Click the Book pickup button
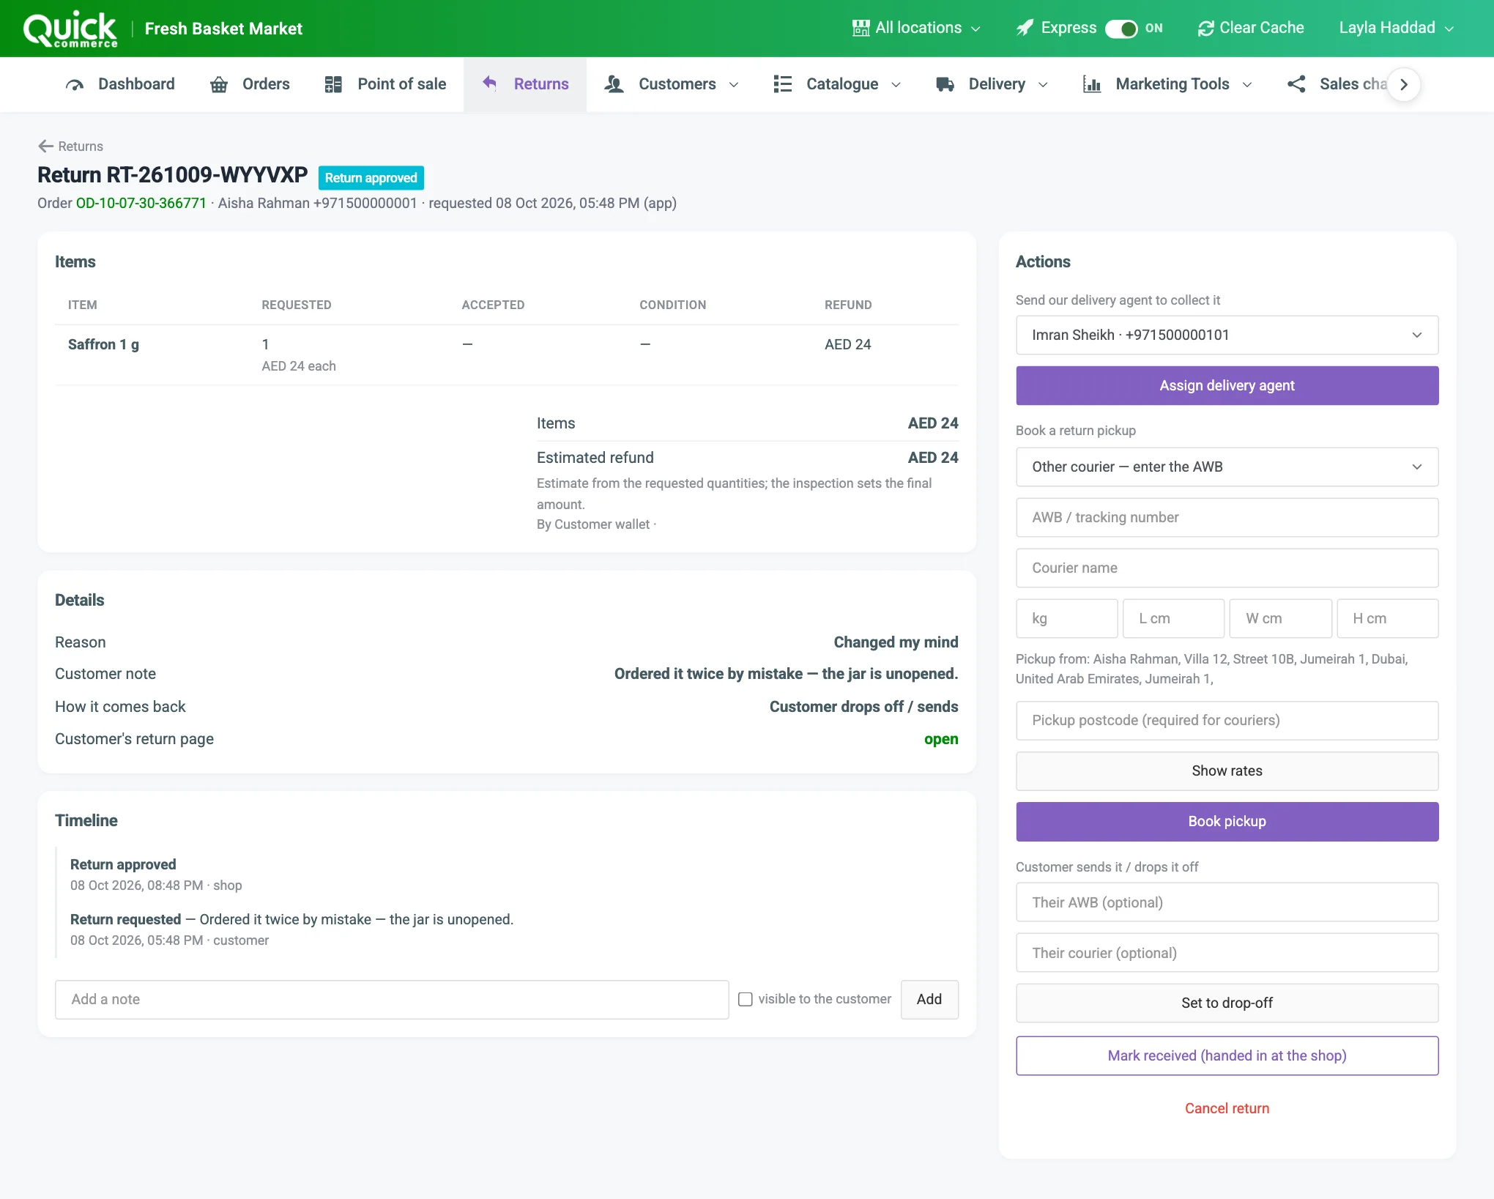The width and height of the screenshot is (1494, 1199). coord(1227,822)
